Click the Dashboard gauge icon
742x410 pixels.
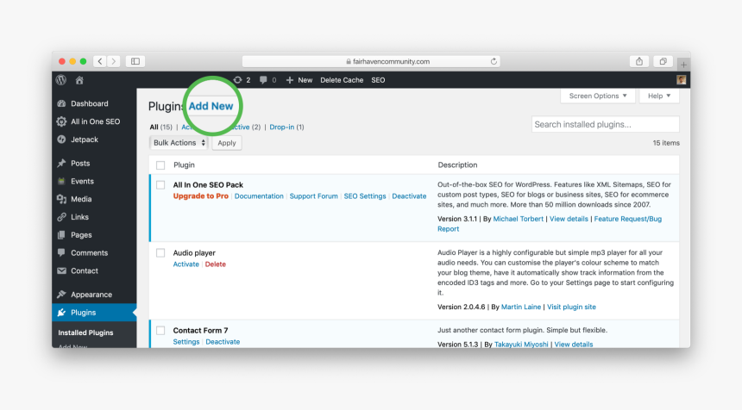(x=61, y=103)
